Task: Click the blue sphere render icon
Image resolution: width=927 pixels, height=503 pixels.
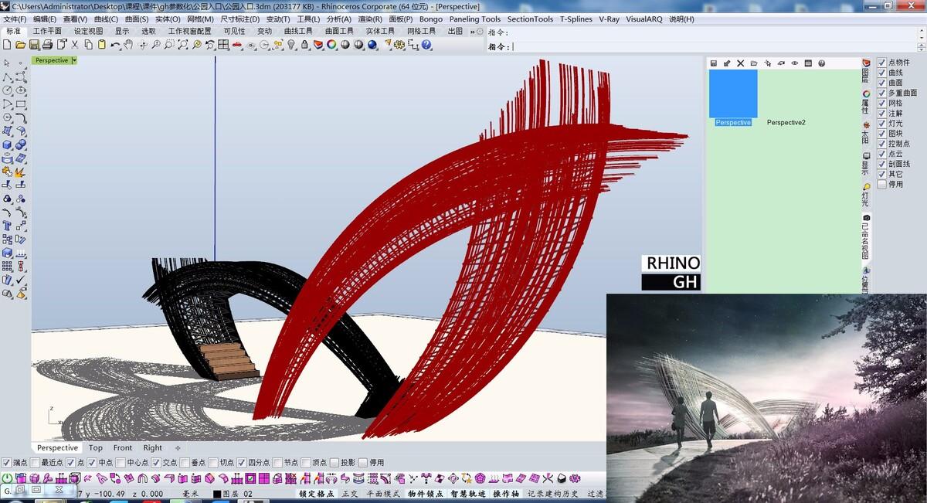Action: pyautogui.click(x=372, y=45)
